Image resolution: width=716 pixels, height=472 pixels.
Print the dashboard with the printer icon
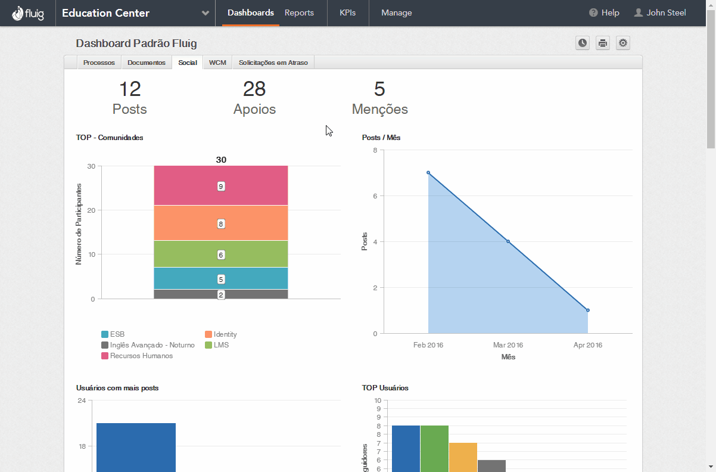[x=603, y=43]
